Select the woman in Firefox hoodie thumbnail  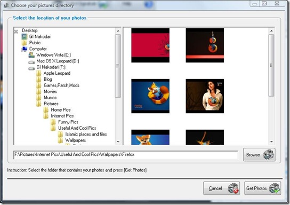[205, 96]
